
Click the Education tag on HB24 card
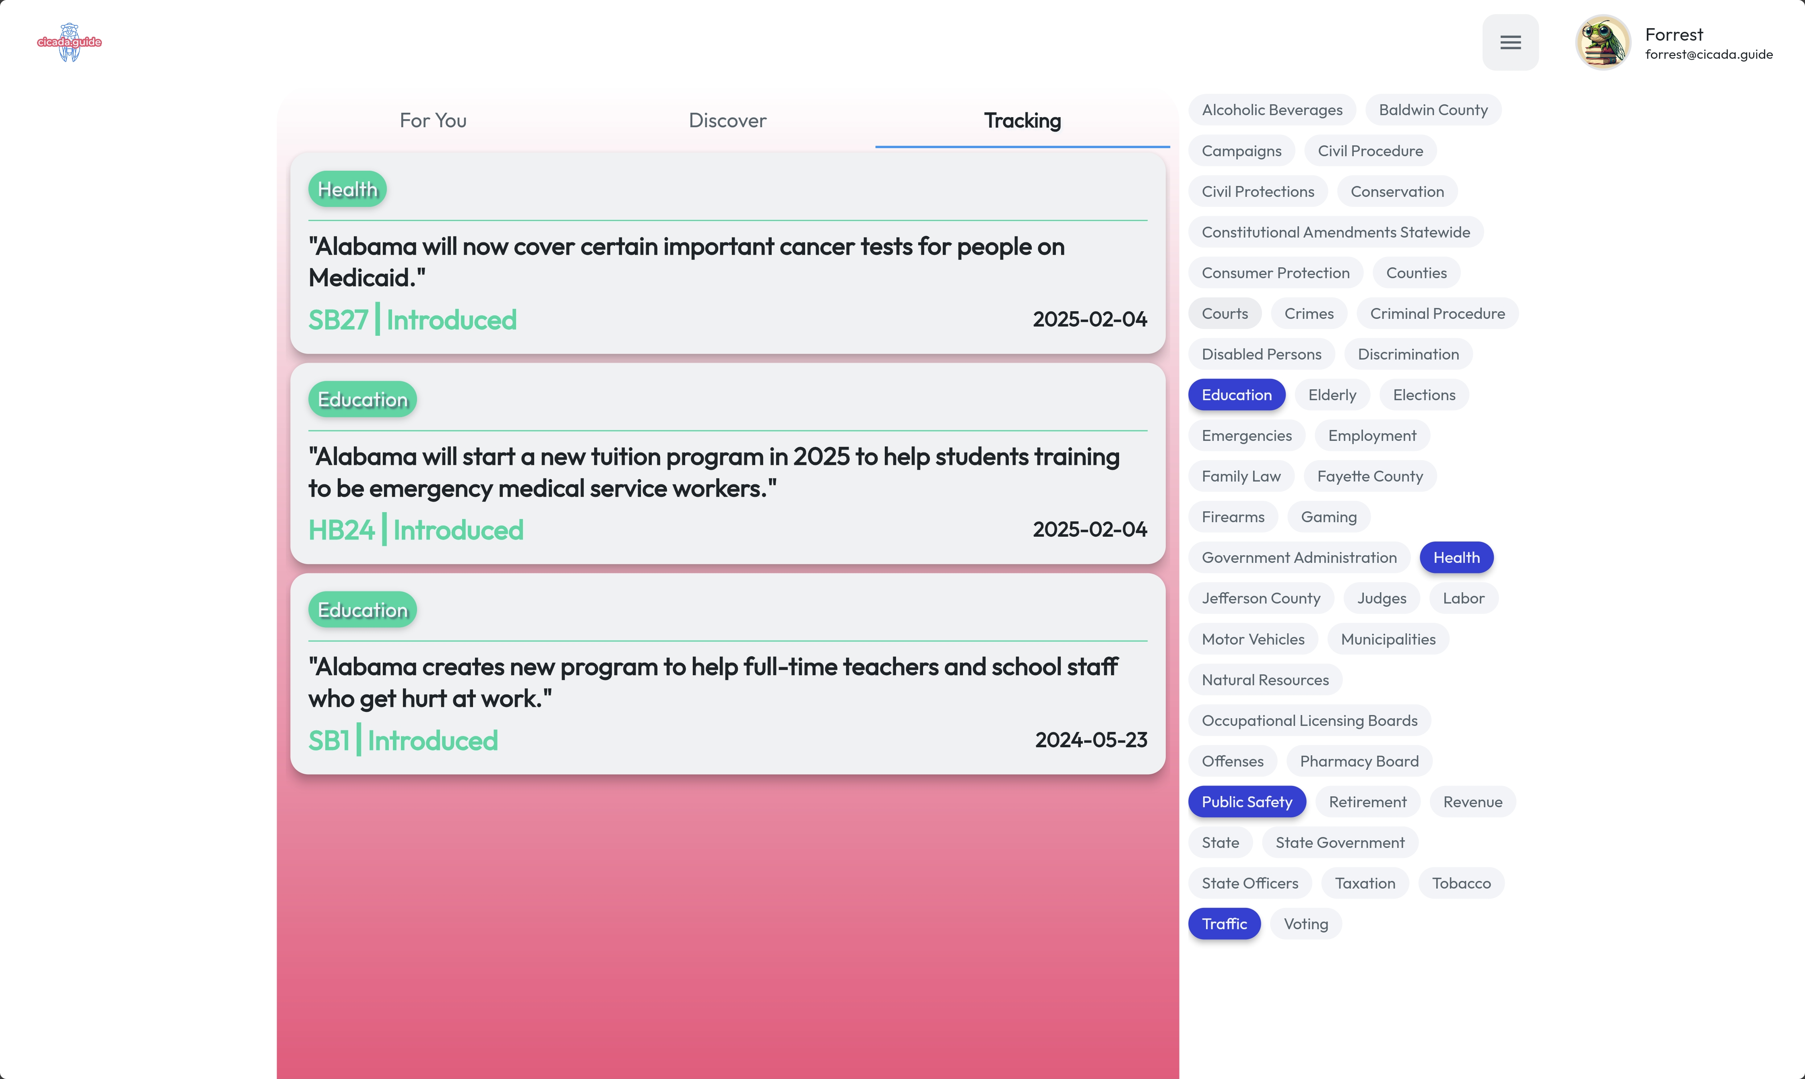362,399
